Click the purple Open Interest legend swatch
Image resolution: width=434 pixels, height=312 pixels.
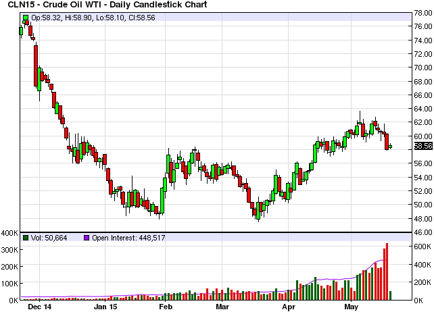point(87,238)
